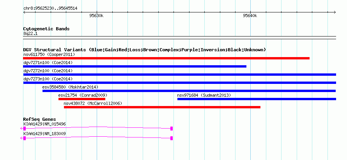Viewport: 347px width, 160px height.
Task: Click the blue dgv7272n100 gain bar
Action: click(x=179, y=75)
